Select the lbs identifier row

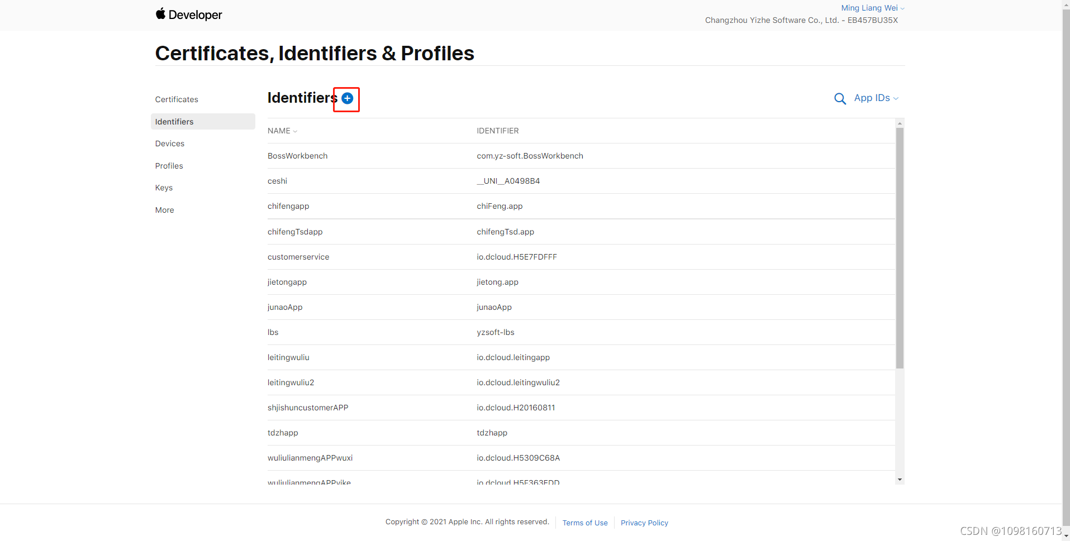tap(581, 332)
